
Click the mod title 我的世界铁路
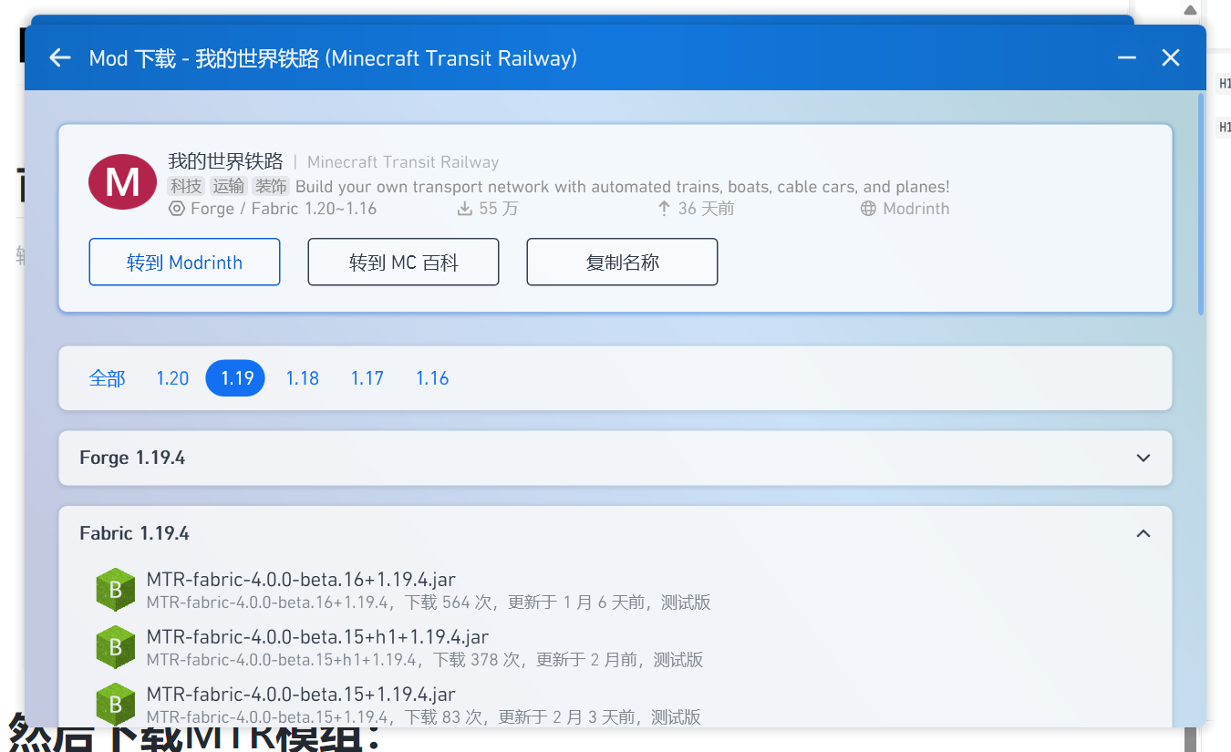tap(225, 161)
